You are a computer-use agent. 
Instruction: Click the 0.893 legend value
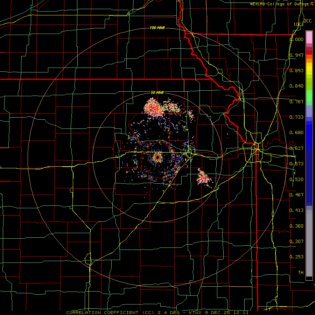[x=296, y=70]
